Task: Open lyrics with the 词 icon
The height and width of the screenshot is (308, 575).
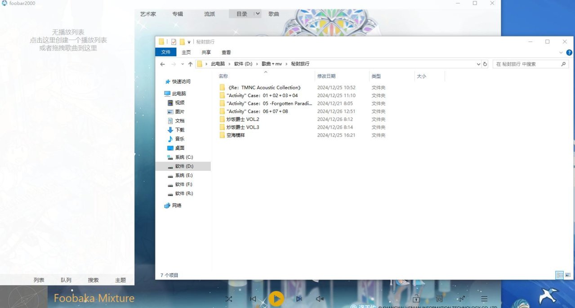Action: (439, 299)
